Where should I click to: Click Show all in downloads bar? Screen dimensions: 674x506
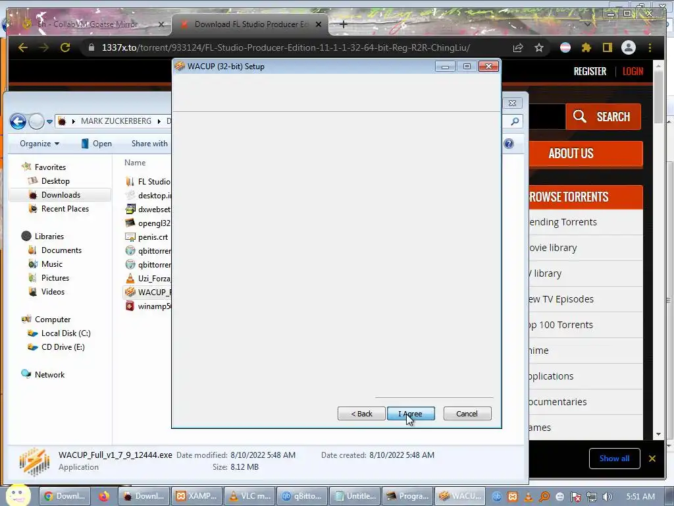tap(614, 459)
